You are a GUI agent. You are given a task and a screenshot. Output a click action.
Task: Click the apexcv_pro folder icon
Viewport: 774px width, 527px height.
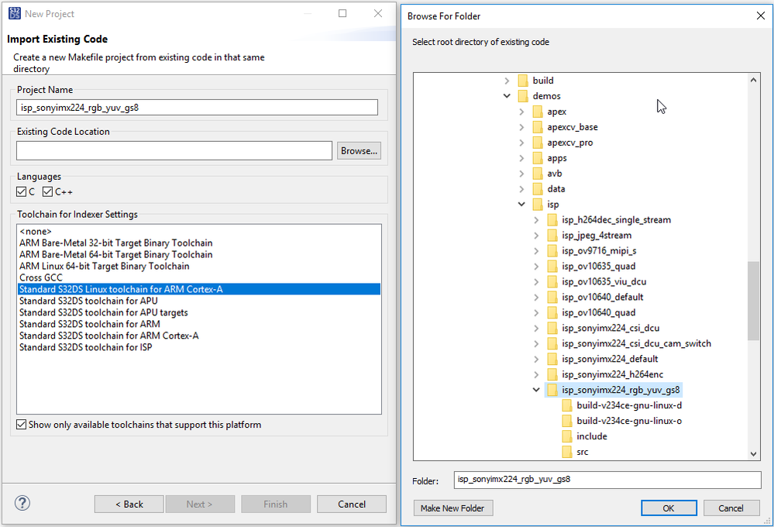pyautogui.click(x=538, y=143)
